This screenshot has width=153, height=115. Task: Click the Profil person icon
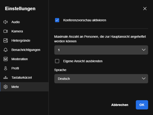click(6, 68)
